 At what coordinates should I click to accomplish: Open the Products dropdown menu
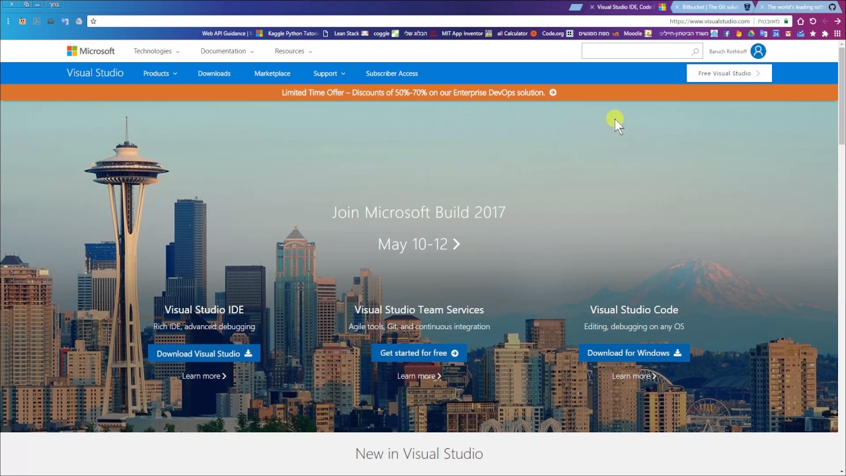pos(160,73)
